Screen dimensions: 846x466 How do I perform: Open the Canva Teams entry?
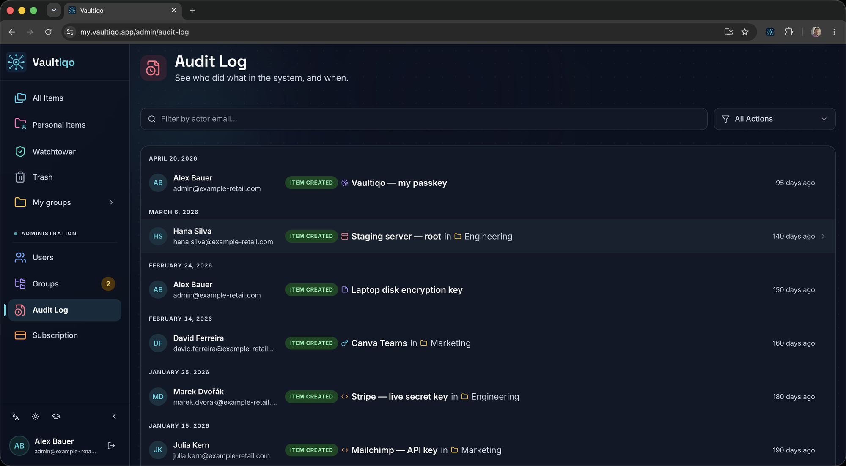click(x=379, y=343)
